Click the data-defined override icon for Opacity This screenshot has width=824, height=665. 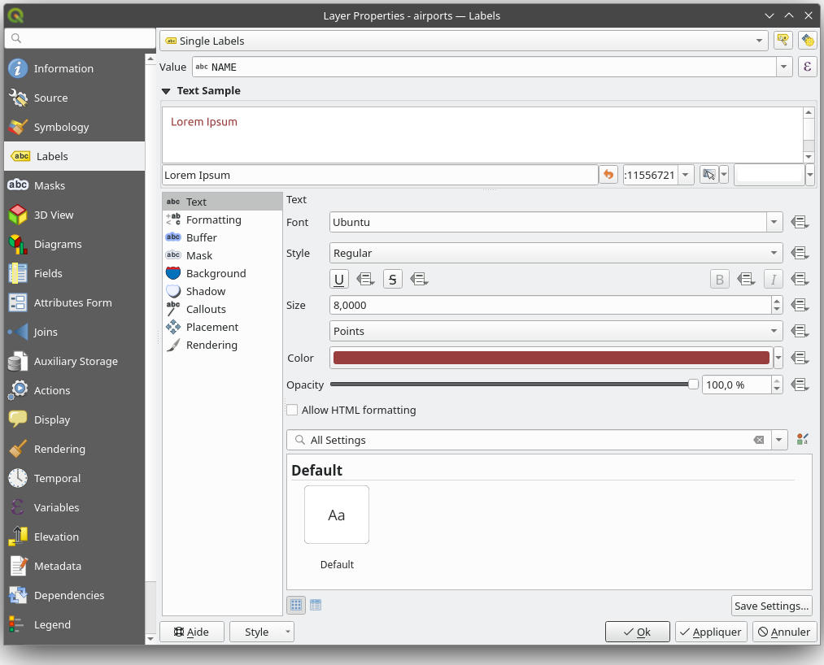click(x=799, y=385)
